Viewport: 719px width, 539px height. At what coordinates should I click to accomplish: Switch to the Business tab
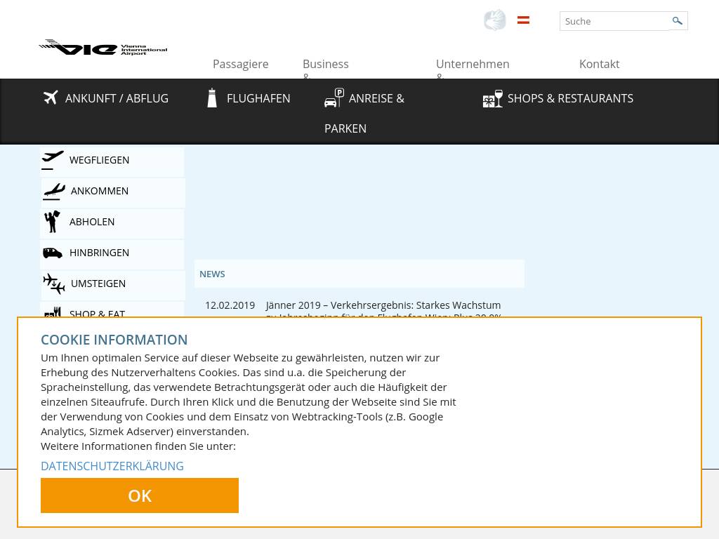(x=325, y=64)
